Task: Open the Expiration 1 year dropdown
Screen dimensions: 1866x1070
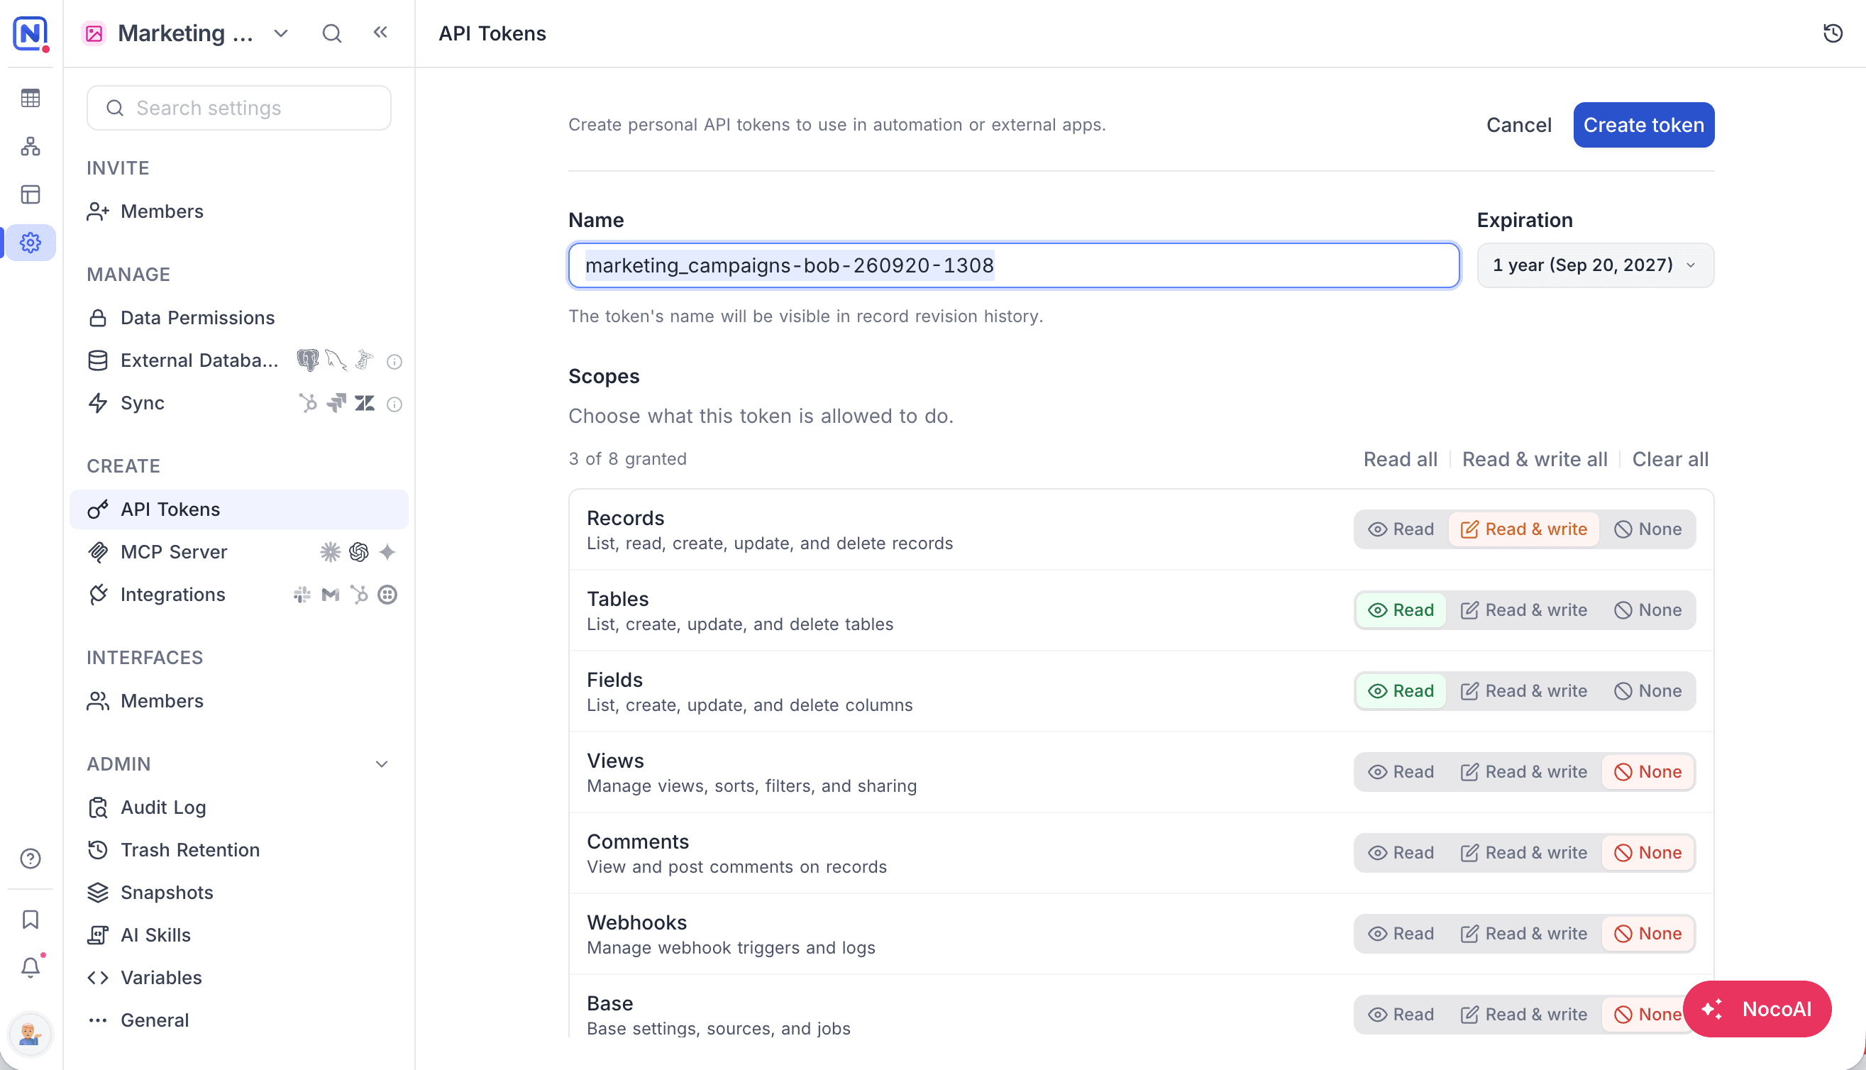Action: pyautogui.click(x=1595, y=265)
